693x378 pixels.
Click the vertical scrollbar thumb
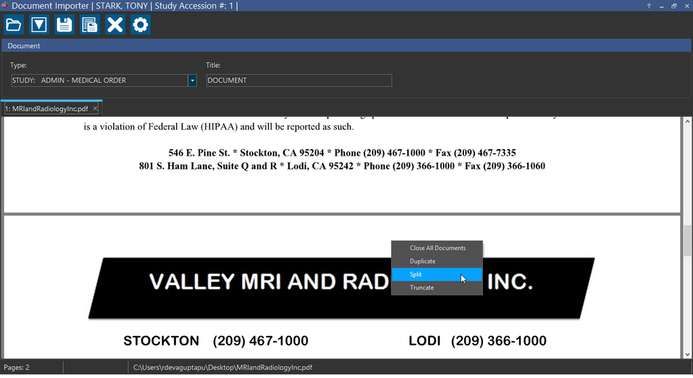pyautogui.click(x=688, y=240)
